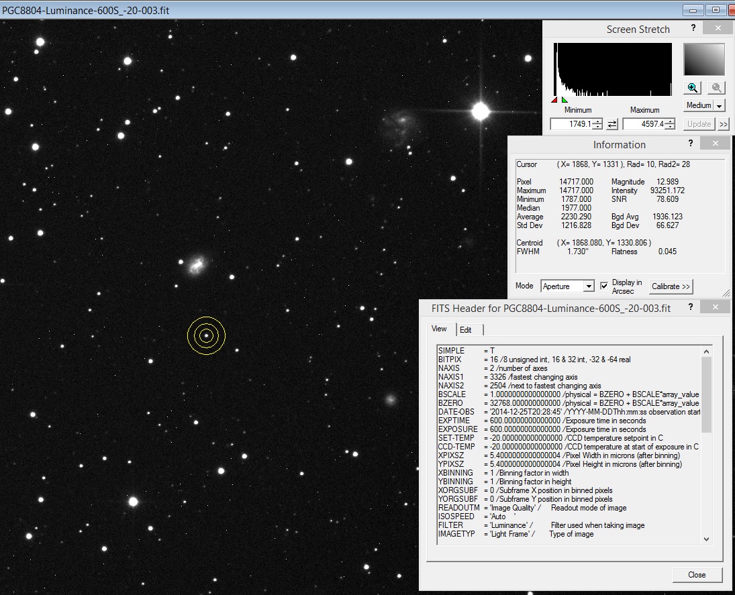This screenshot has height=595, width=735.
Task: Switch to the Edit tab in FITS Header
Action: click(x=467, y=329)
